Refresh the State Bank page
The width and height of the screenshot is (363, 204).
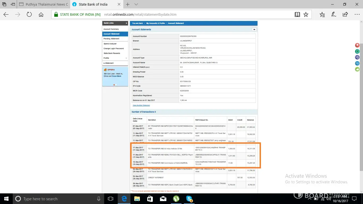click(29, 15)
